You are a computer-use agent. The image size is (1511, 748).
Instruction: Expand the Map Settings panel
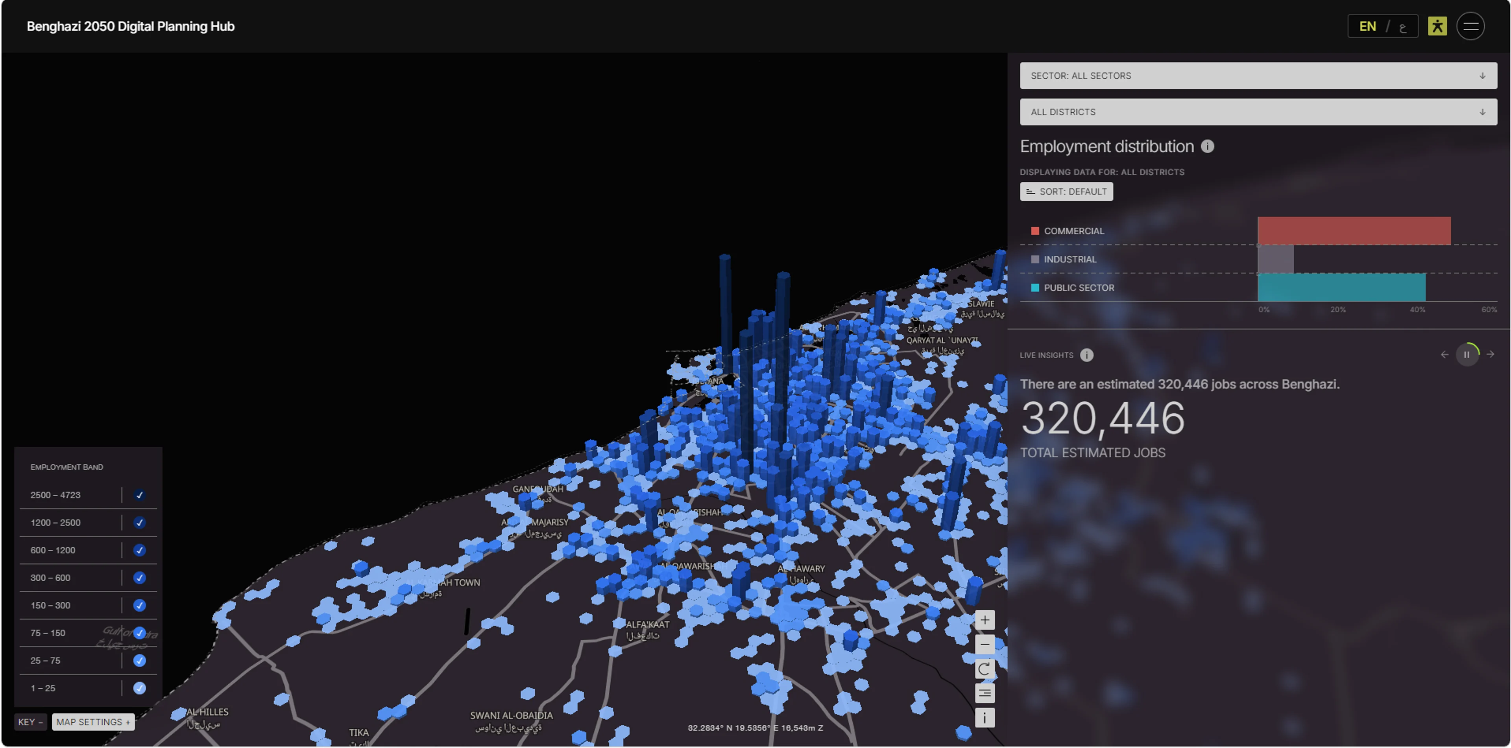coord(93,722)
